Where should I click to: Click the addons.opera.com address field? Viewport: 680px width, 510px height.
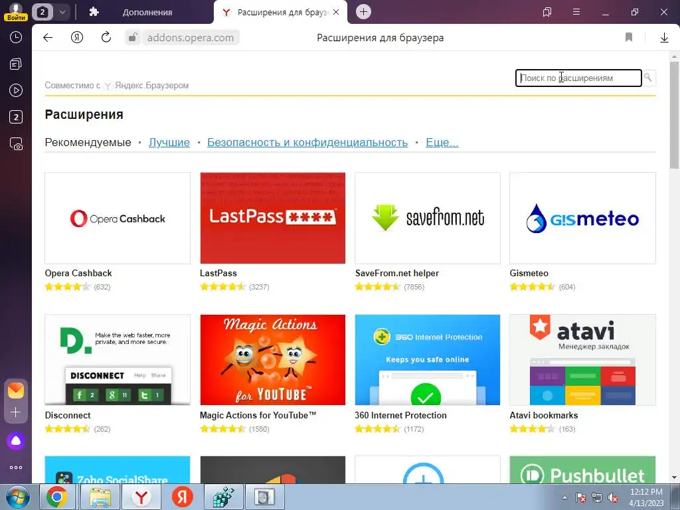point(191,38)
